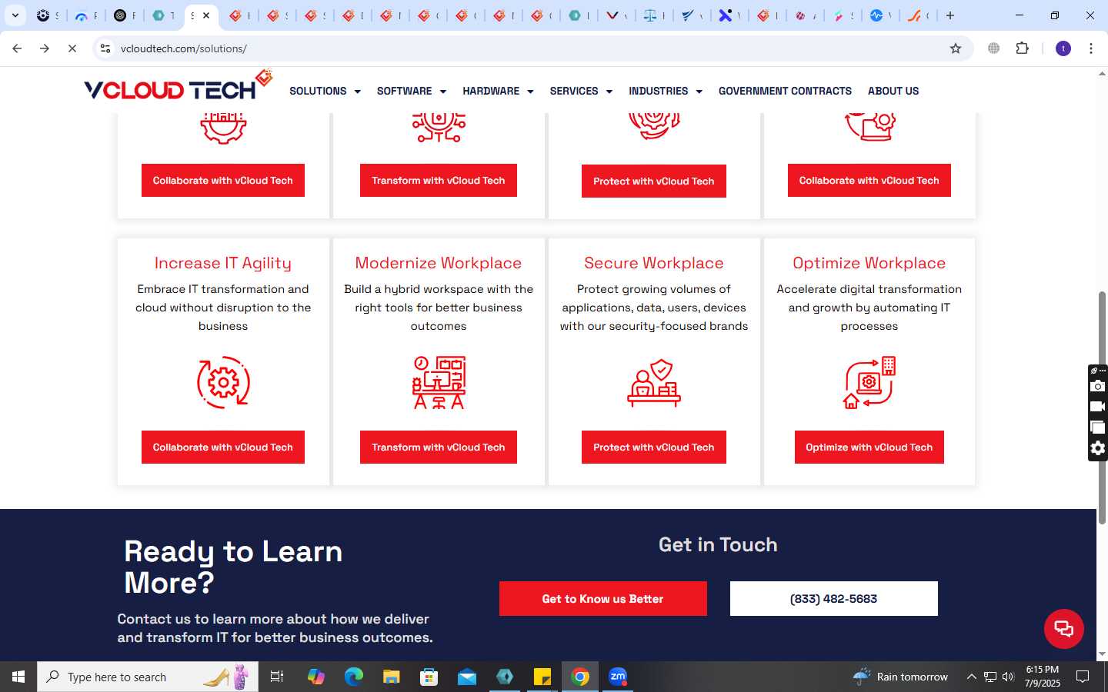Image resolution: width=1108 pixels, height=692 pixels.
Task: Click the Get to Know us Better button
Action: 603,598
